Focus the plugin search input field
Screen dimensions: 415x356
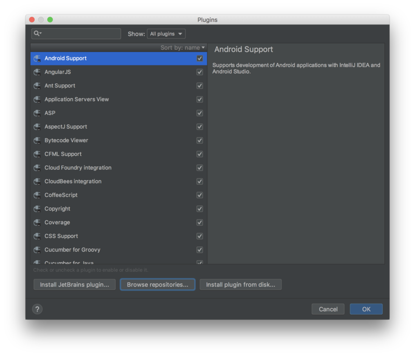(x=80, y=34)
